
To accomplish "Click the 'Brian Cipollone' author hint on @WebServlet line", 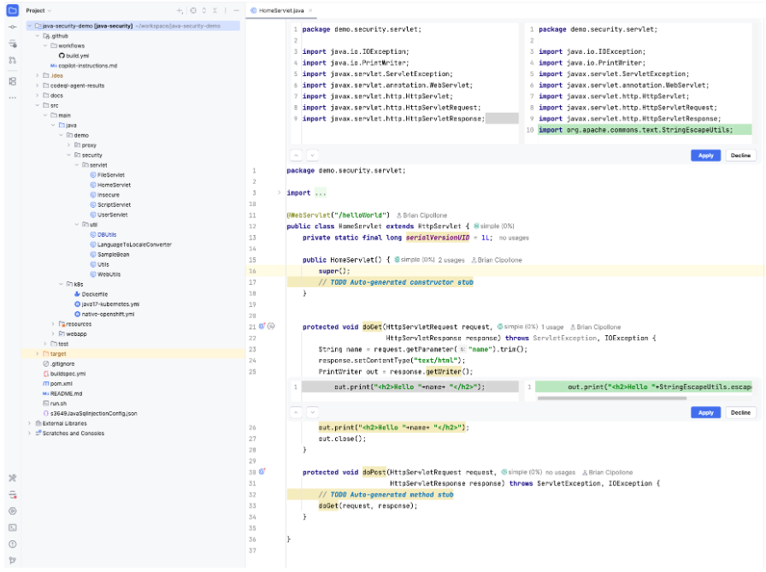I will (422, 215).
